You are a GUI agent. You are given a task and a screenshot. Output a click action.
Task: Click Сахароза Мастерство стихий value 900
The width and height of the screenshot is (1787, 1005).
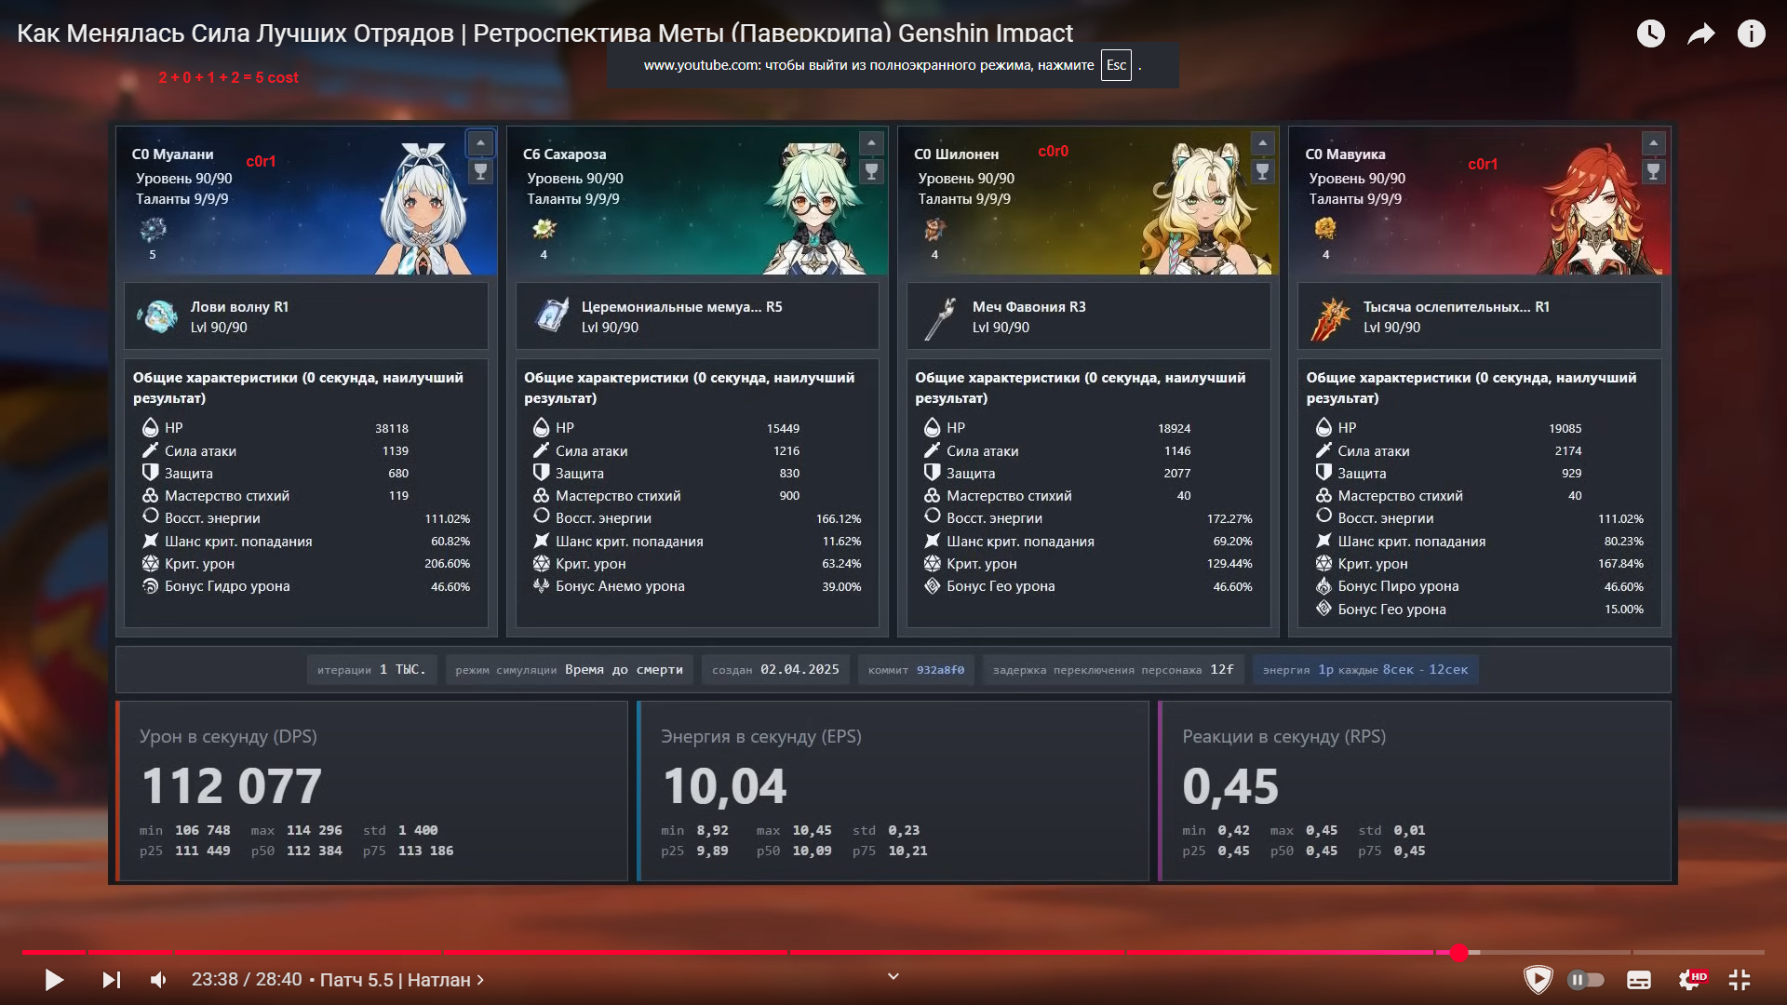[789, 496]
